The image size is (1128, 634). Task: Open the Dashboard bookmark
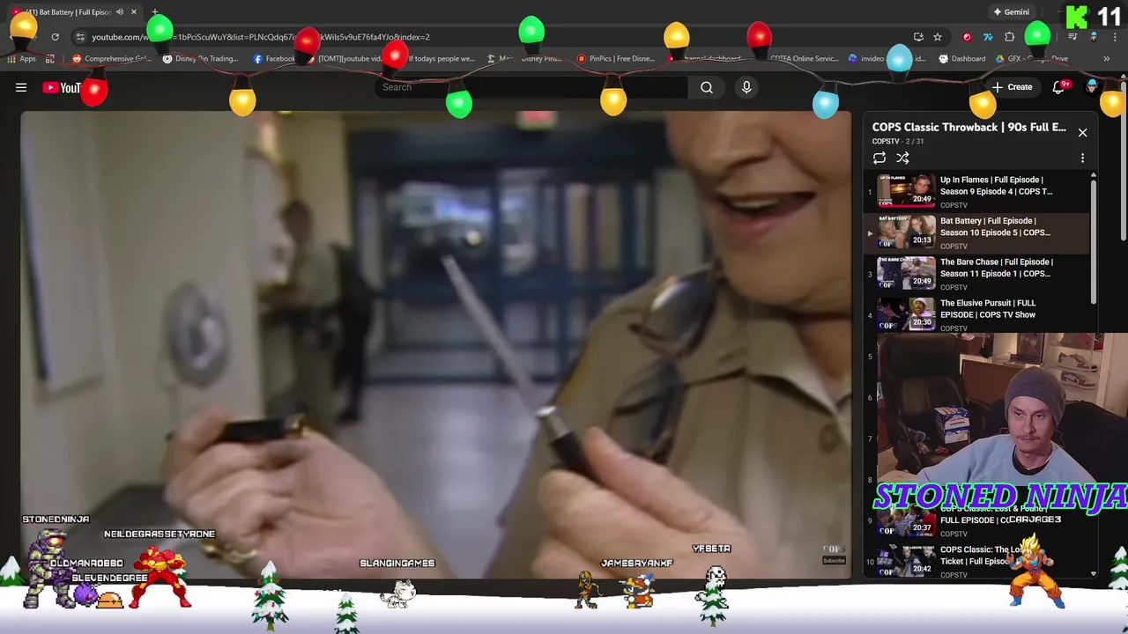[962, 59]
